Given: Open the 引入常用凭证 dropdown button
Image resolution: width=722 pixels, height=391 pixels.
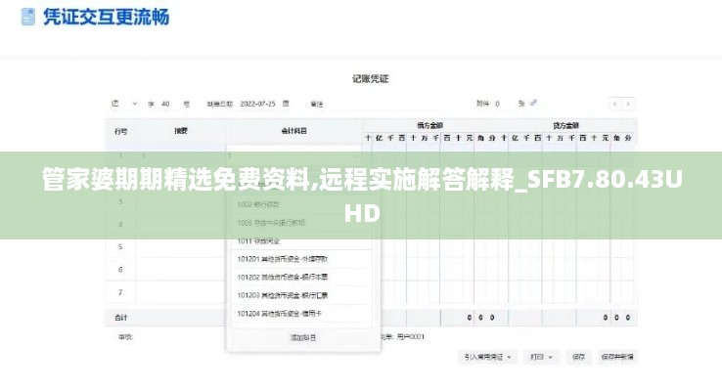Looking at the screenshot, I should [487, 357].
